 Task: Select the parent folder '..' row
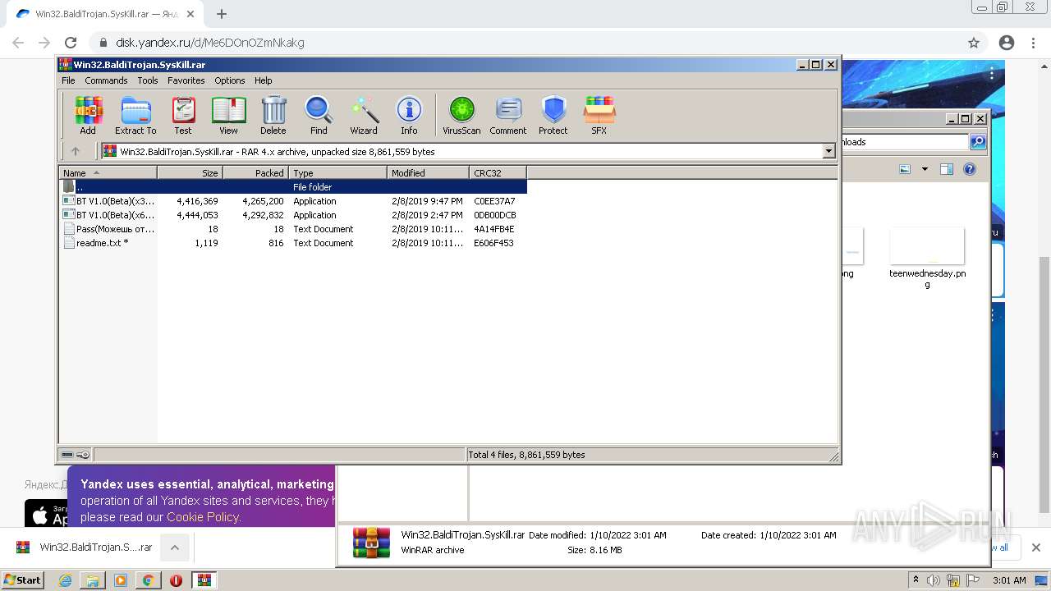[x=293, y=187]
